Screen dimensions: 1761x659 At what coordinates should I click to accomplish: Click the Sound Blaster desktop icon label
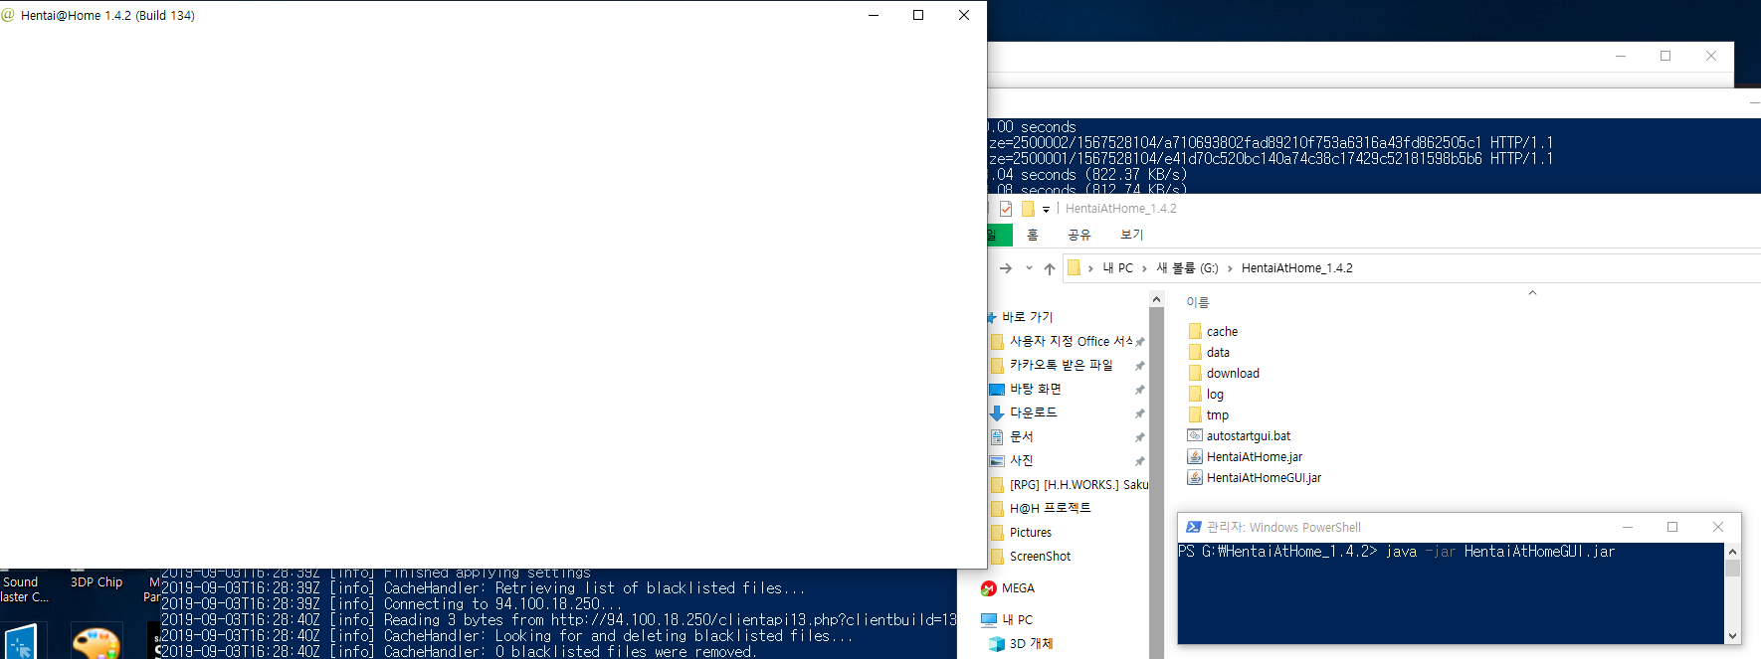coord(24,589)
